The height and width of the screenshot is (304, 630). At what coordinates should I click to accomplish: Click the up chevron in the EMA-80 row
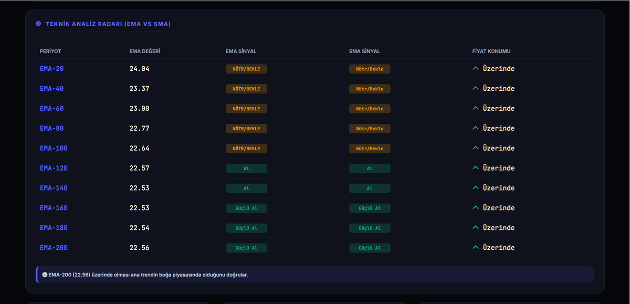point(475,128)
